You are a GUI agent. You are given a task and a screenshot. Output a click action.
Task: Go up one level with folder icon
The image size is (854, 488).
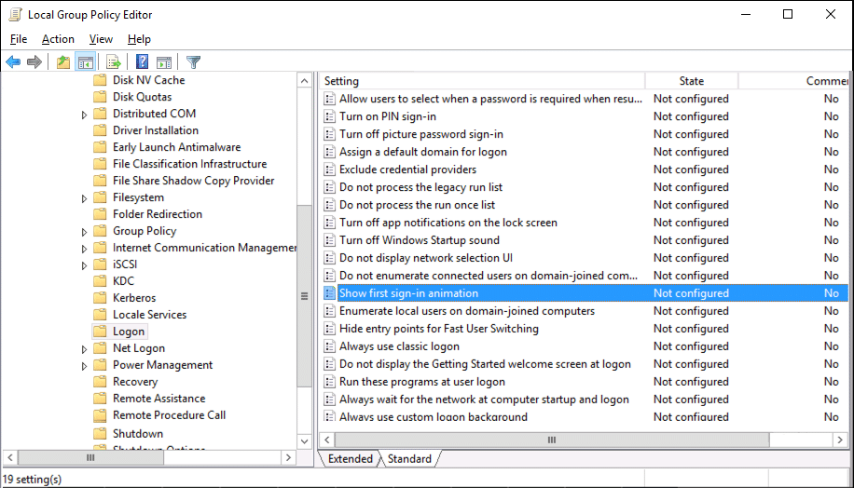[62, 62]
